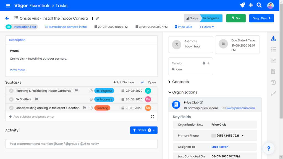
Task: Check off Planning & Positioning Indoor Cameras
Action: tap(11, 91)
